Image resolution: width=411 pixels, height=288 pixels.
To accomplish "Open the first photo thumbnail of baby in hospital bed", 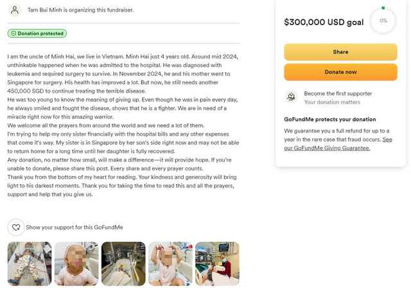I will 30,263.
